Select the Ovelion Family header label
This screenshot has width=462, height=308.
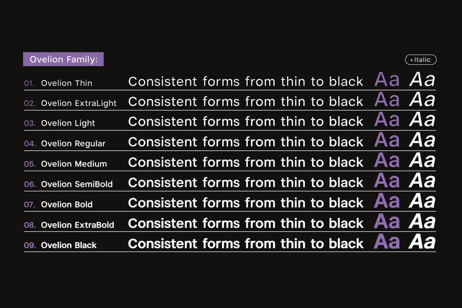tap(63, 59)
